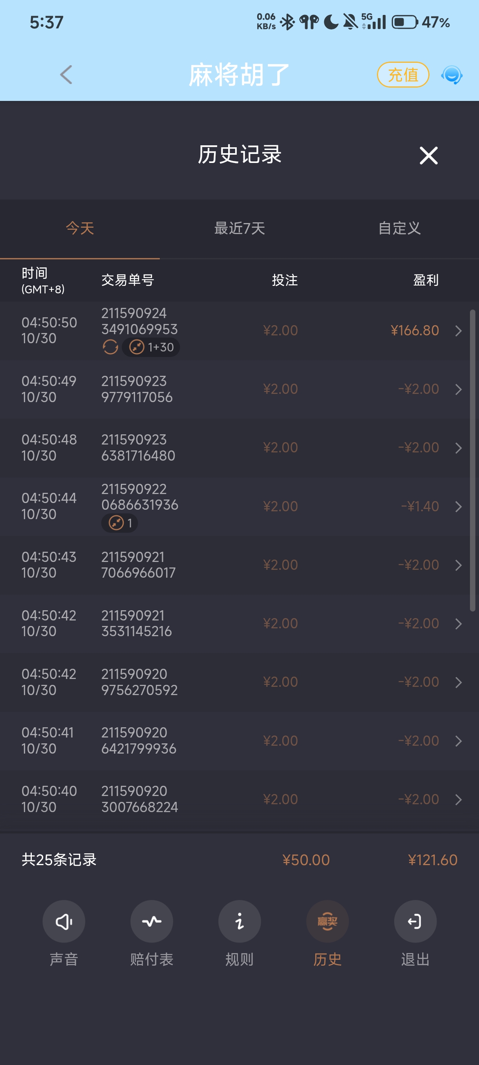Switch to the 自定义 tab
Screen dimensions: 479x1065
tap(399, 228)
